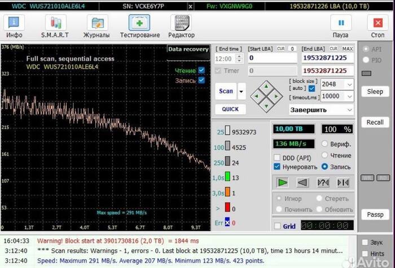
Task: Click the reverse scan arrow button
Action: (x=302, y=182)
